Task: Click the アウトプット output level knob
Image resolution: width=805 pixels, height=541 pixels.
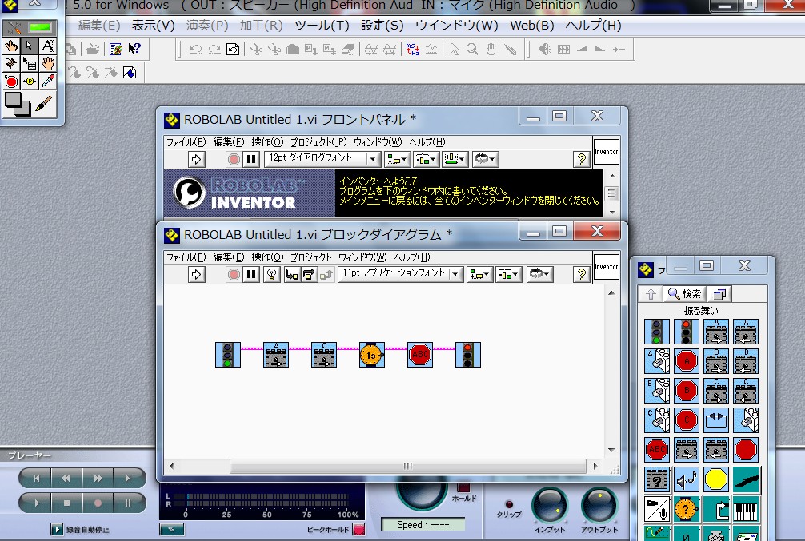Action: pyautogui.click(x=599, y=505)
